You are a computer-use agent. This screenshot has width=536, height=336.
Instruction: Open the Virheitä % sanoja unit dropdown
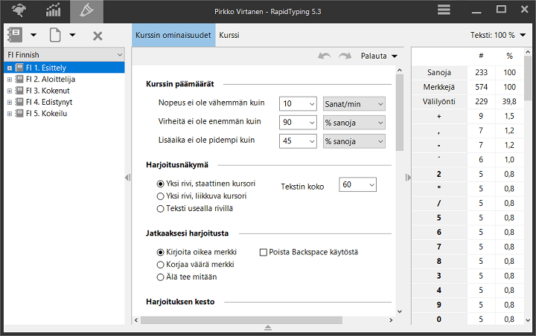[x=354, y=123]
